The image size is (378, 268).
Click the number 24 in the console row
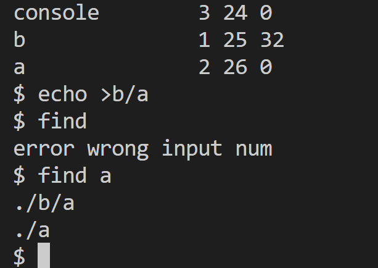[x=235, y=13]
